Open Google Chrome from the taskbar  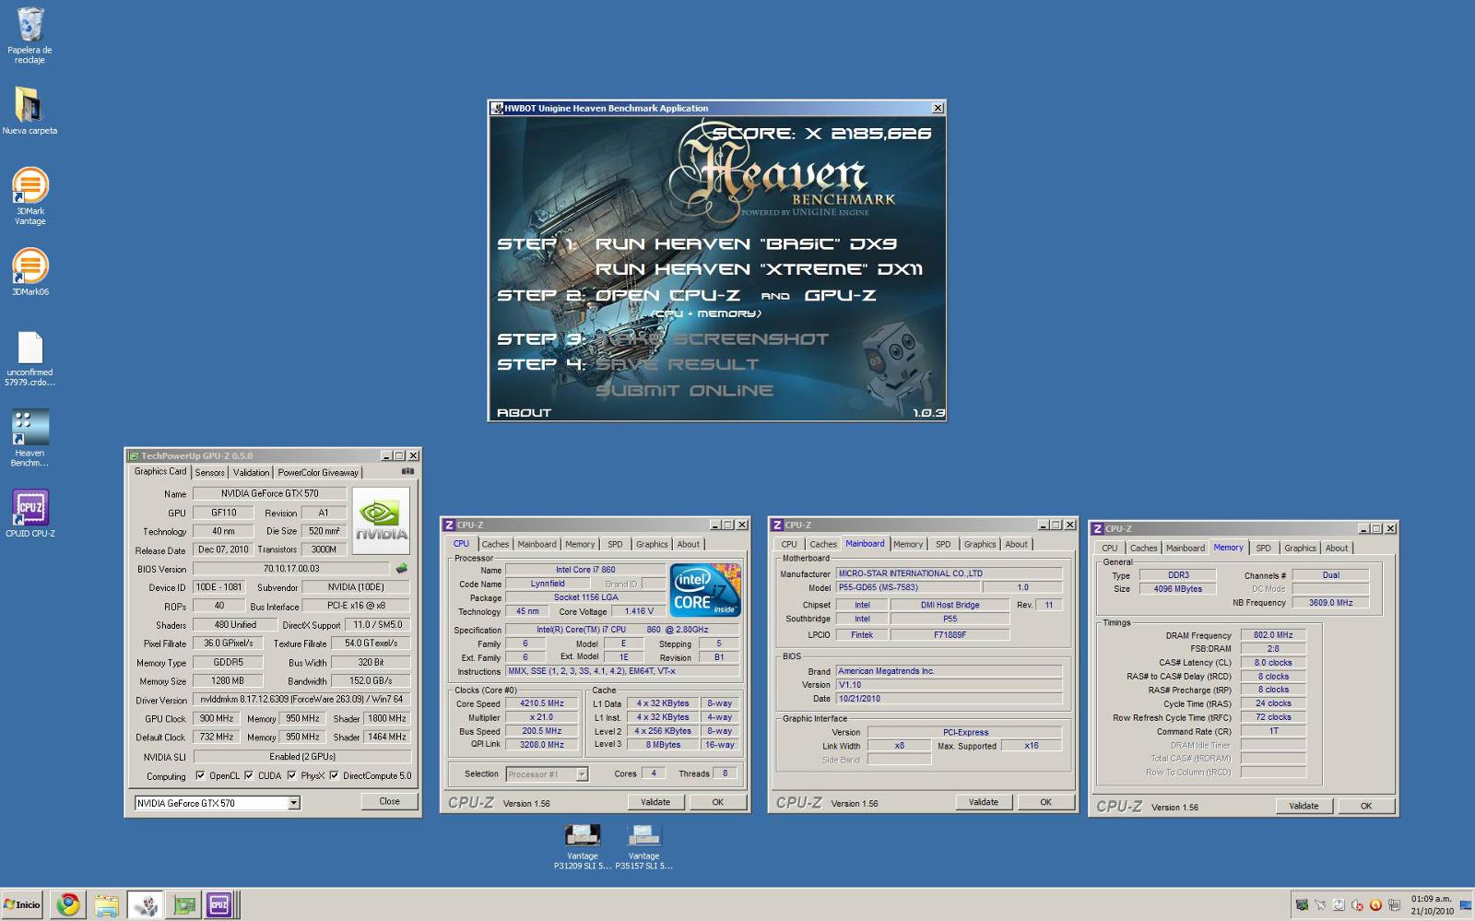tap(68, 905)
